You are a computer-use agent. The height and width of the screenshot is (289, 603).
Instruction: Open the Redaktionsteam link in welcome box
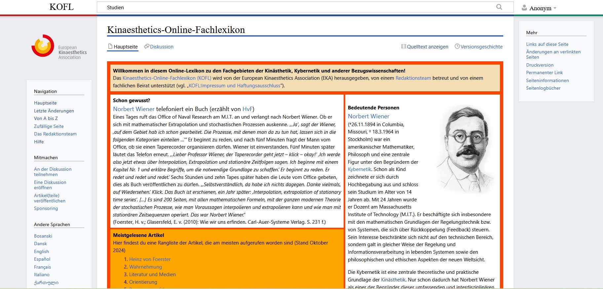click(x=413, y=78)
